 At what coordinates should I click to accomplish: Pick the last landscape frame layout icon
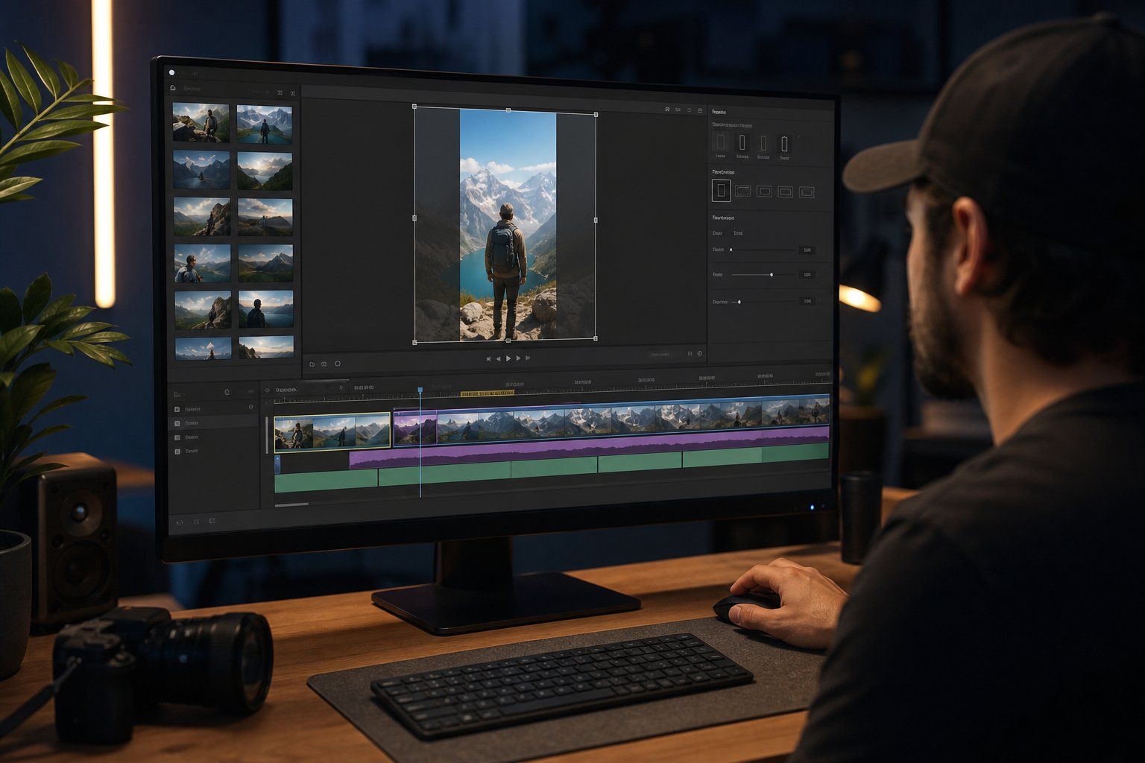(807, 192)
